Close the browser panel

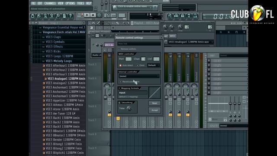[84, 23]
